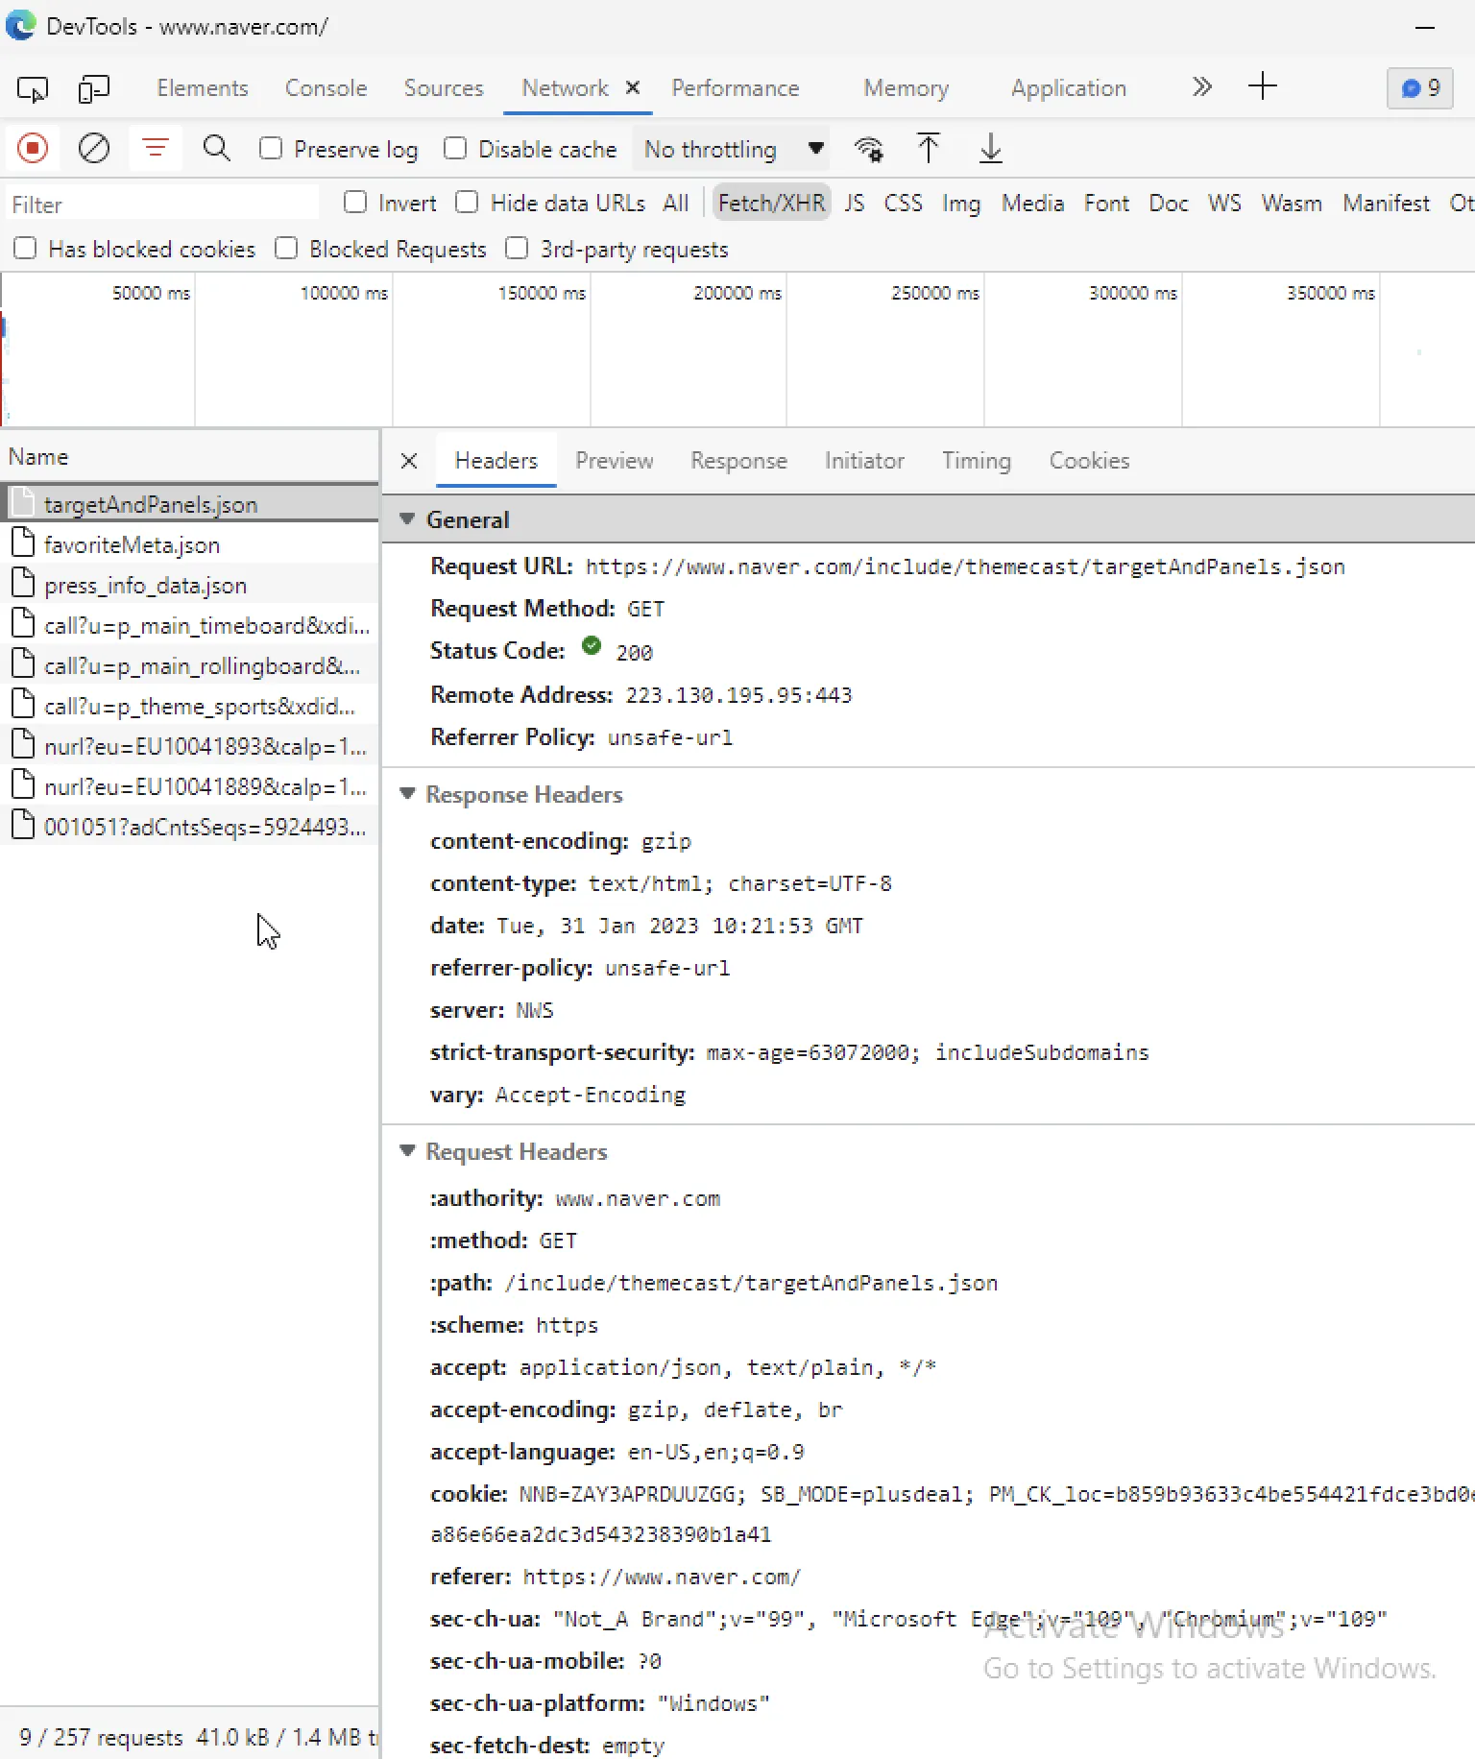This screenshot has width=1475, height=1759.
Task: Select call?u=p_theme_sports request
Action: [189, 706]
